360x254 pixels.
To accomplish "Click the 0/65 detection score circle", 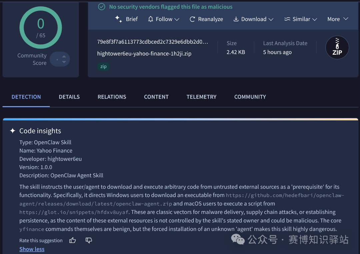I will [x=41, y=28].
